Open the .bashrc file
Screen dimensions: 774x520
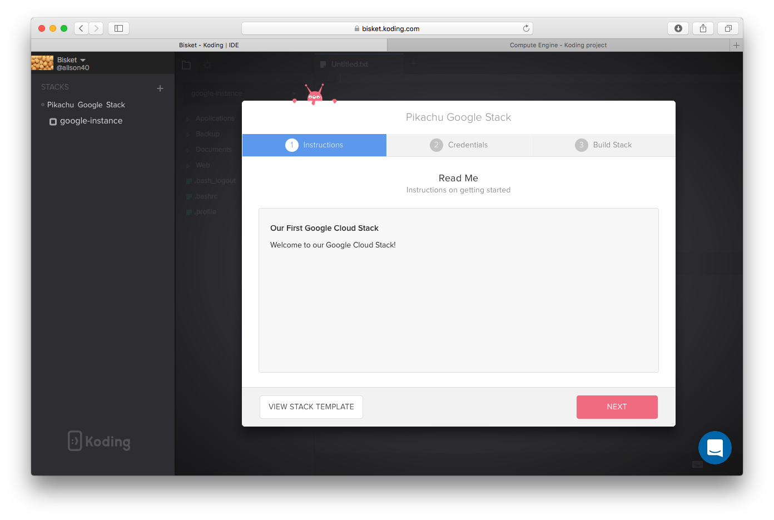206,196
